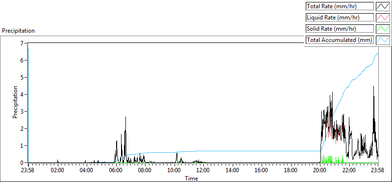392x182 pixels.
Task: Open the Total Accumulated blue plot icon
Action: pyautogui.click(x=383, y=40)
